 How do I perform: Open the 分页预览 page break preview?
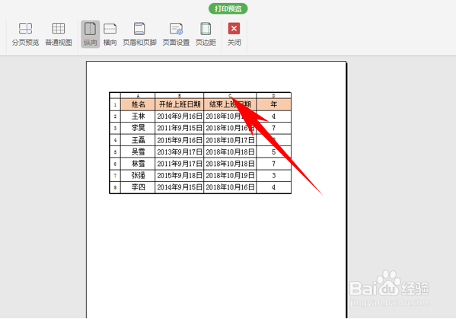[x=25, y=34]
